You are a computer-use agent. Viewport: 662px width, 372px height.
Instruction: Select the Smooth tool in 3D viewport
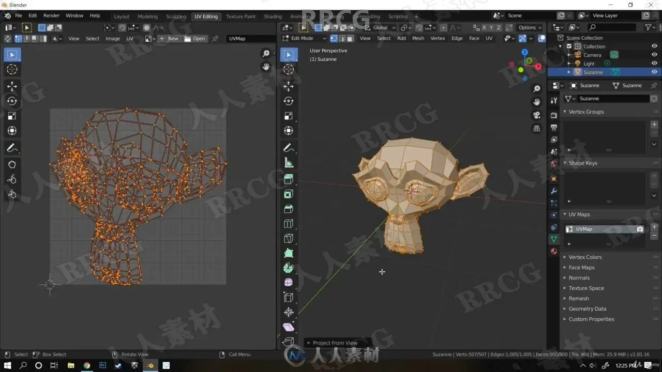[289, 283]
